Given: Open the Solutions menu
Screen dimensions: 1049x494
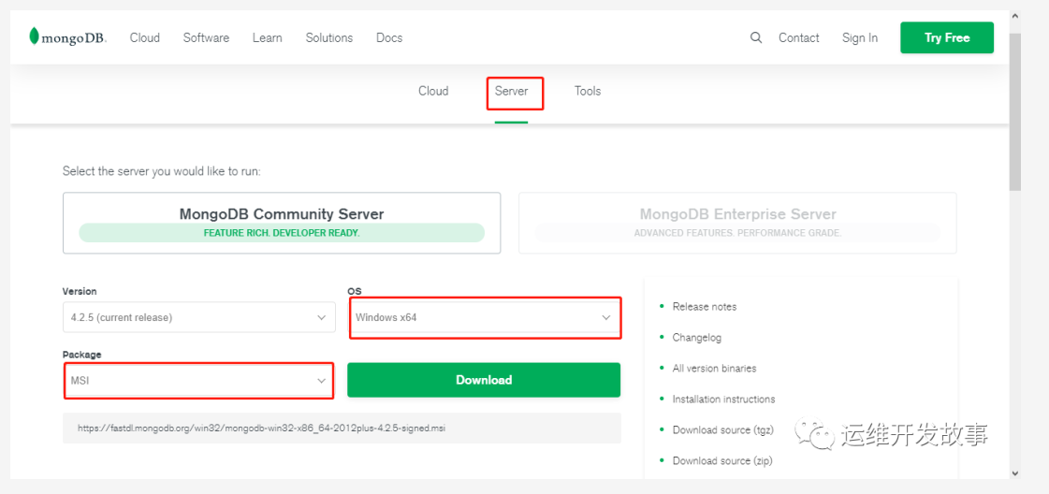Looking at the screenshot, I should click(x=329, y=37).
